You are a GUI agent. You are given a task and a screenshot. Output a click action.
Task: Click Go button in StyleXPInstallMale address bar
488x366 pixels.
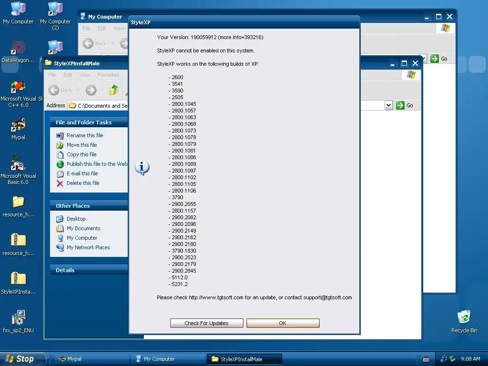(x=405, y=105)
